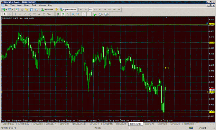Screen dimensions: 216x130
Task: Click the '743/2 kb' connection status
Action: point(203,128)
